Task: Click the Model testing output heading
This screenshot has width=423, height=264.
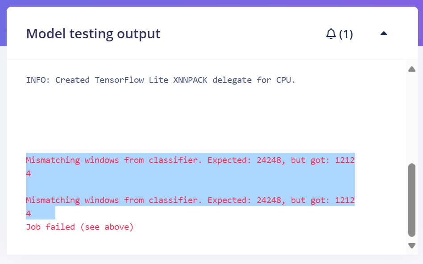Action: point(93,34)
